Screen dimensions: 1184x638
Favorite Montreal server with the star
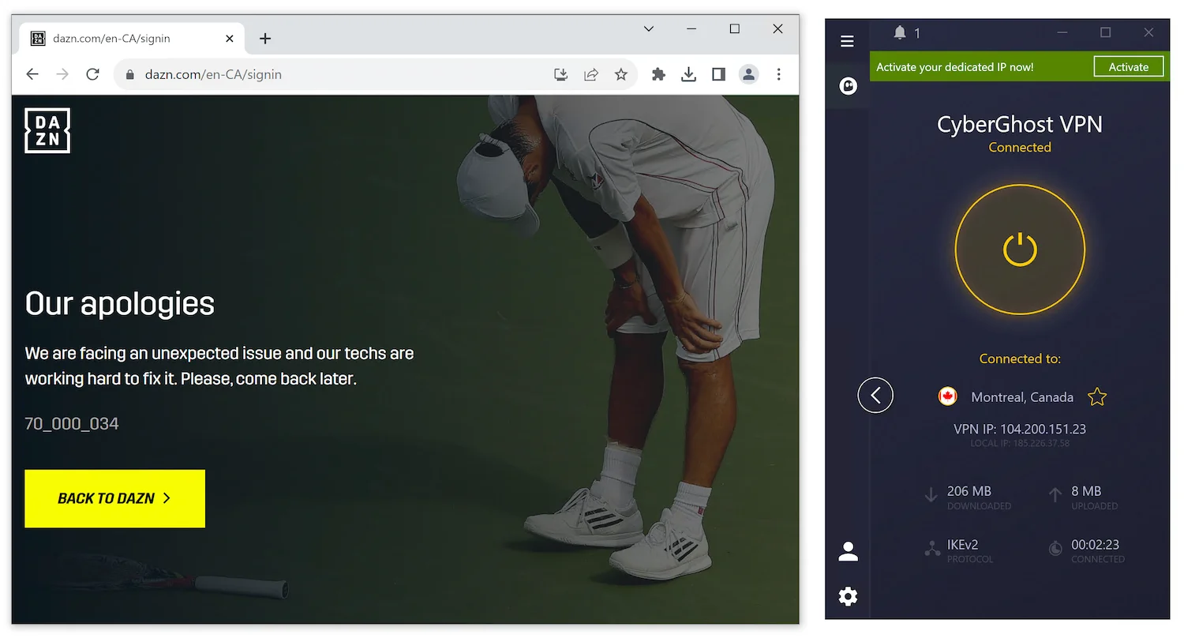[x=1097, y=396]
